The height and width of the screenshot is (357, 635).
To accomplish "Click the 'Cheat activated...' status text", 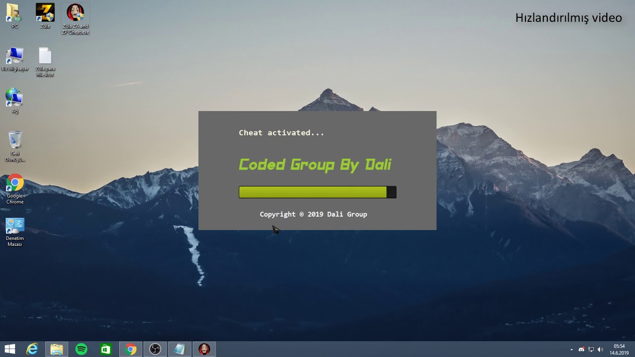I will [x=281, y=133].
